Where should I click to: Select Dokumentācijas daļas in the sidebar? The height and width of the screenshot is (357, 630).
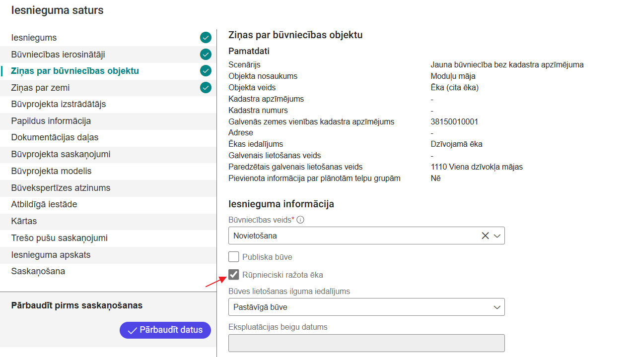tap(55, 137)
